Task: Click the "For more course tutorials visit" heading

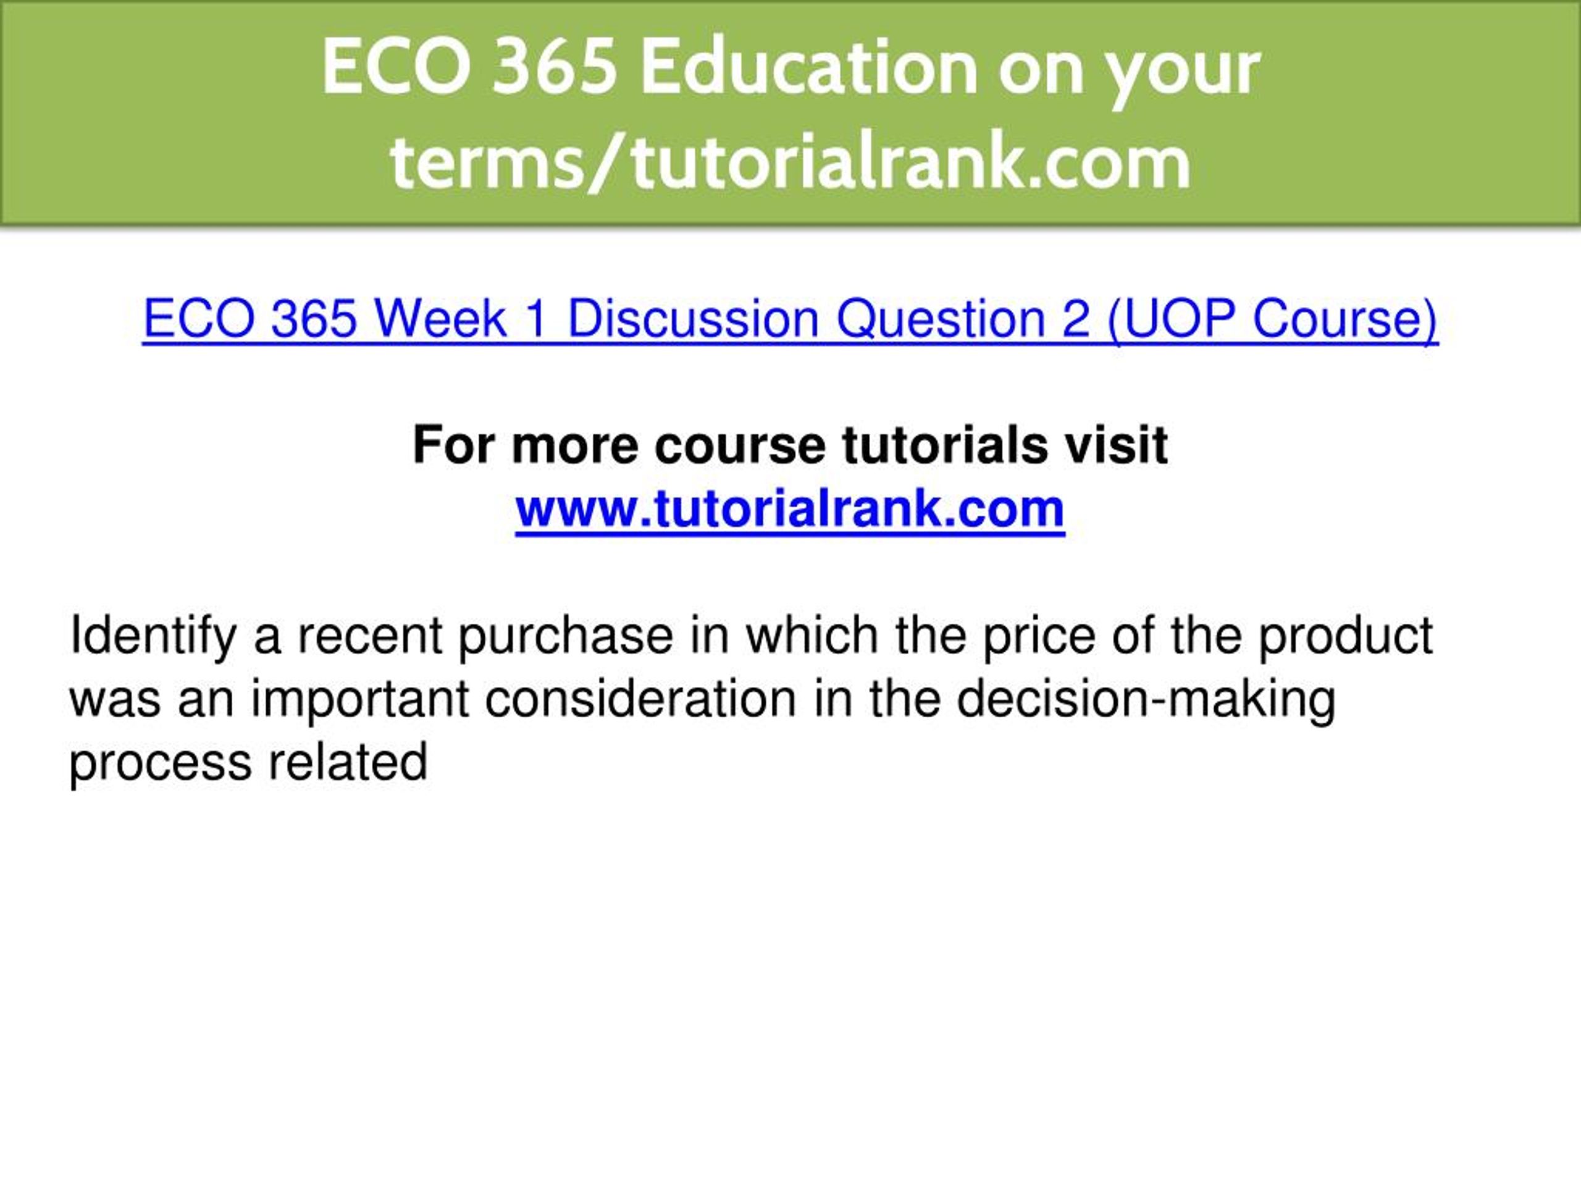Action: tap(790, 445)
